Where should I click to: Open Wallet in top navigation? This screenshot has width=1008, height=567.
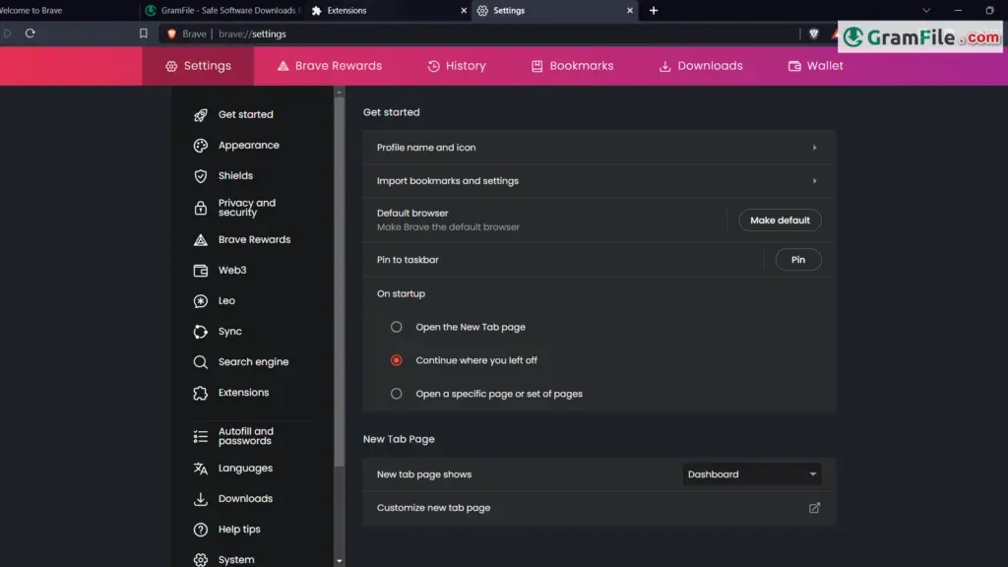click(x=816, y=66)
